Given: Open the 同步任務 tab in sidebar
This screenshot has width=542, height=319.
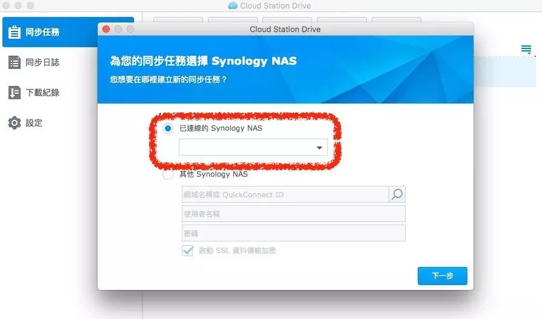Looking at the screenshot, I should (42, 32).
